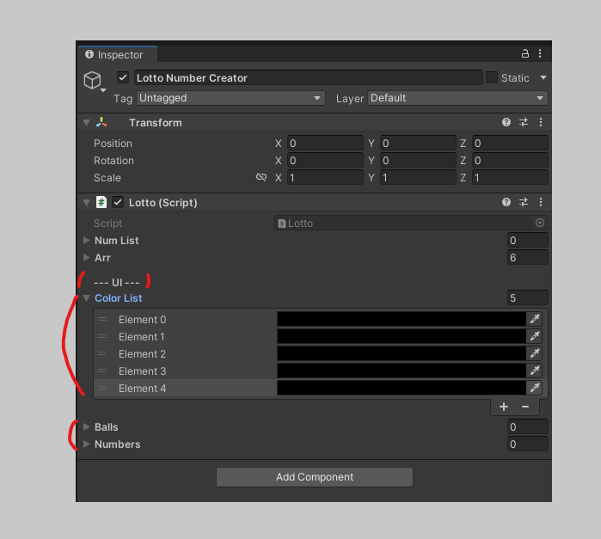This screenshot has height=539, width=601.
Task: Toggle the Static checkbox
Action: coord(492,77)
